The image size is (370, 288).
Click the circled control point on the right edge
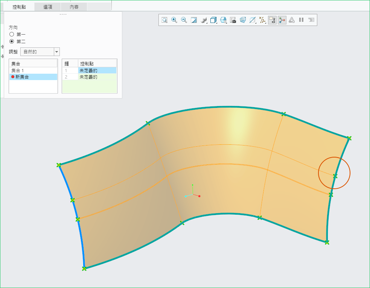pos(335,176)
